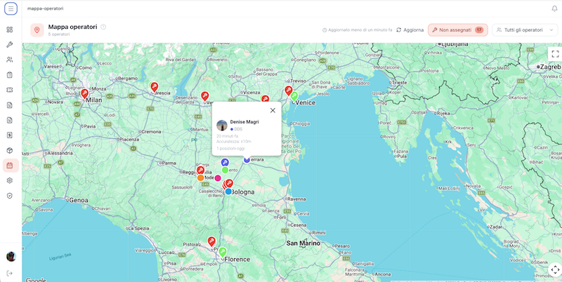562x282 pixels.
Task: Click the blue wrench pin below the popup
Action: (x=225, y=163)
